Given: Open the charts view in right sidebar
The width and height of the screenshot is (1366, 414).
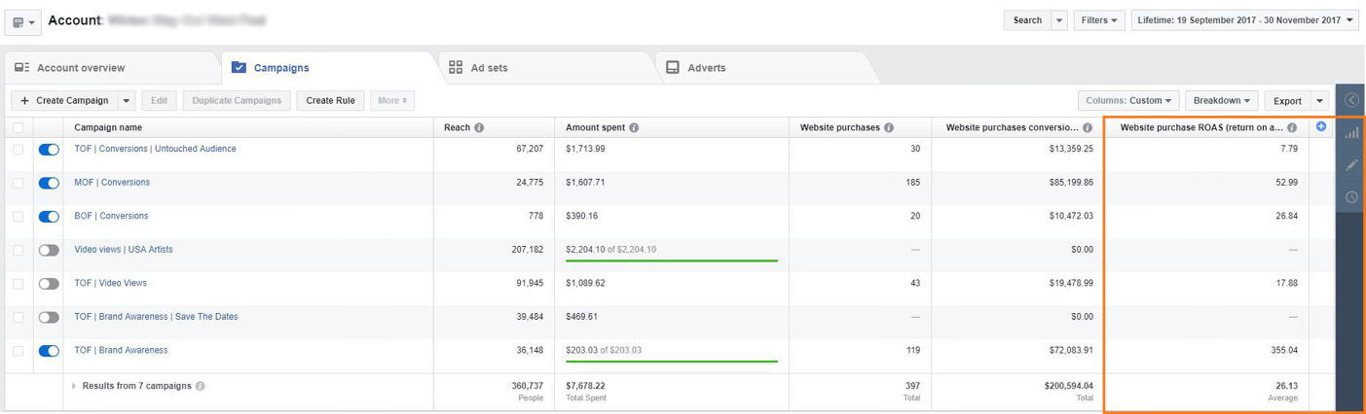Looking at the screenshot, I should (1350, 133).
